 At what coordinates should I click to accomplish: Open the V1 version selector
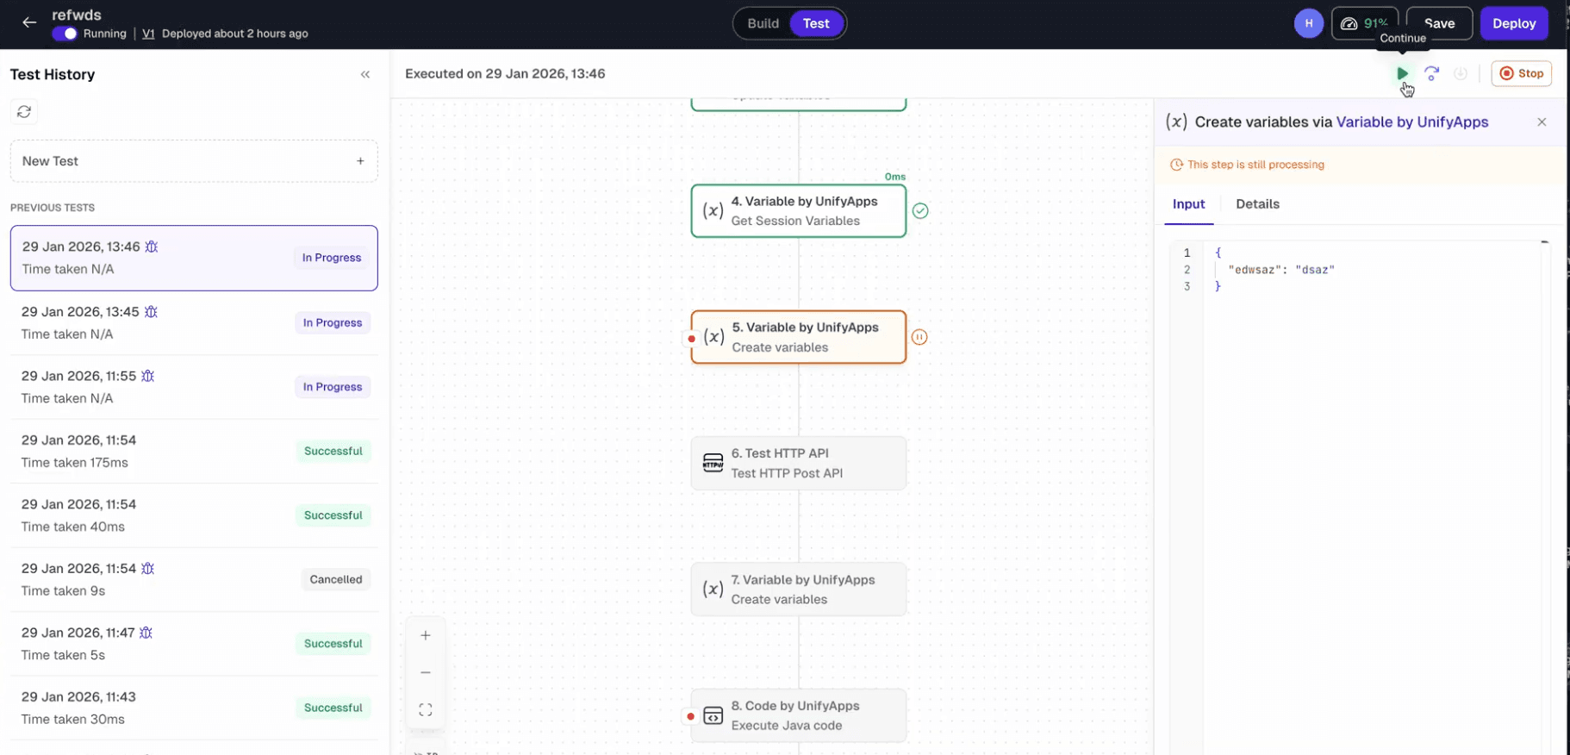tap(148, 34)
